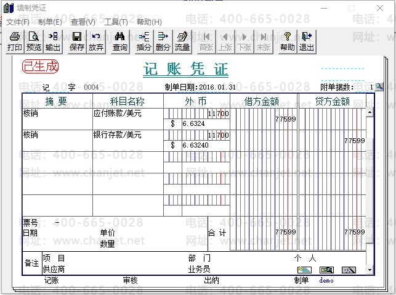Click the 打印 (Print) toolbar icon
Image resolution: width=396 pixels, height=295 pixels.
(15, 41)
